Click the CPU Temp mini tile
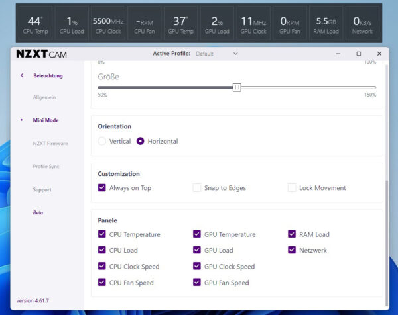 click(35, 23)
